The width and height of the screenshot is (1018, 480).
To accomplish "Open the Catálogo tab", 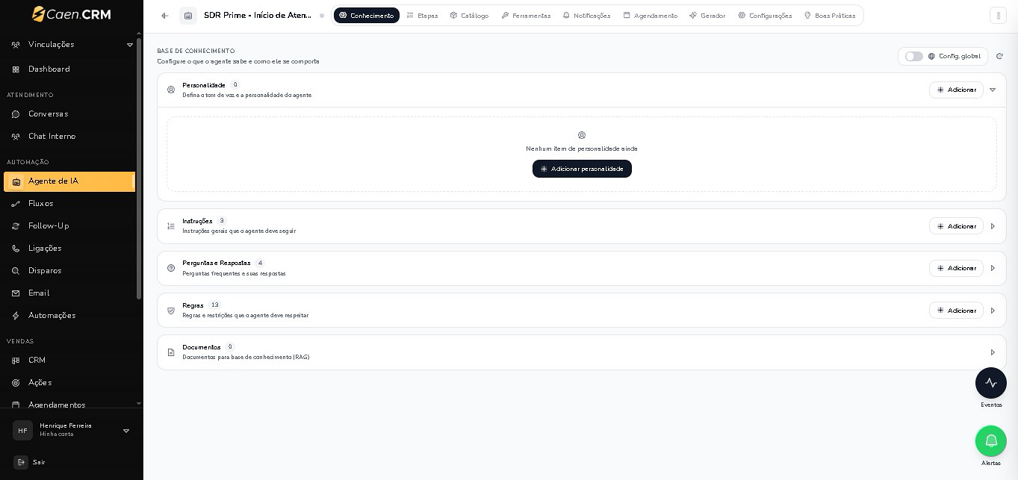I will (x=469, y=16).
